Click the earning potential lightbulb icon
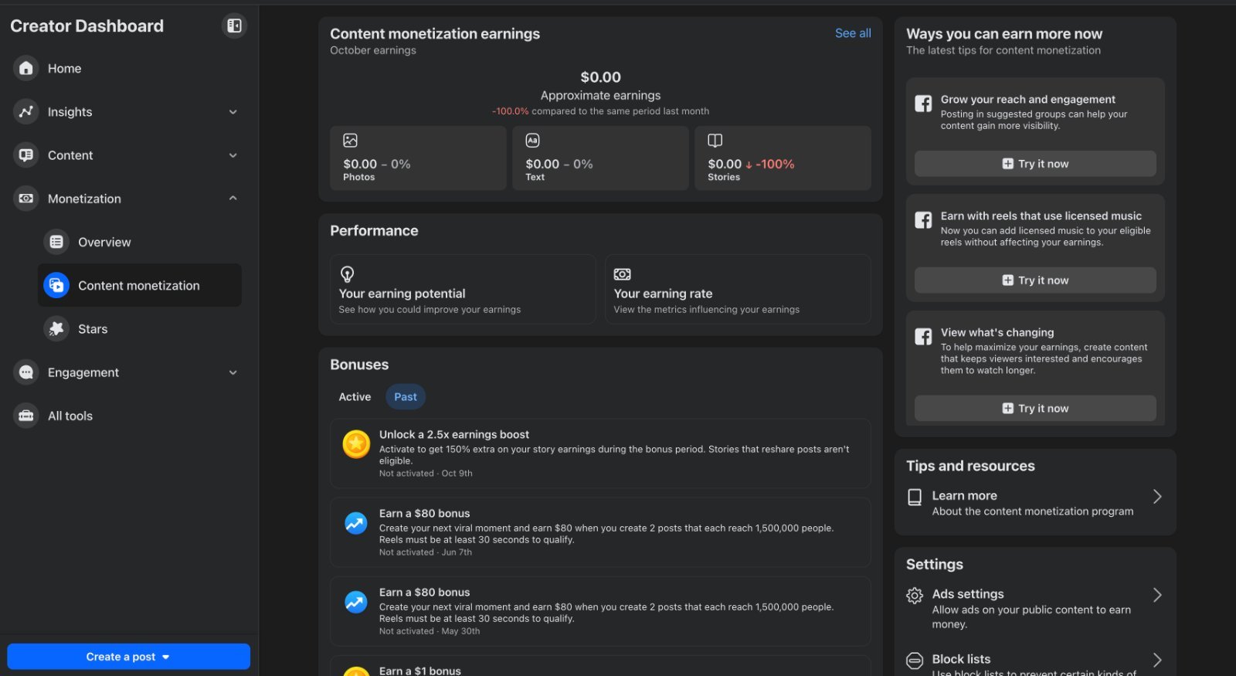 [348, 274]
